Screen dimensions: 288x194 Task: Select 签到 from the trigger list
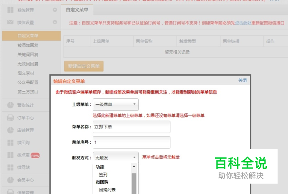click(x=103, y=174)
